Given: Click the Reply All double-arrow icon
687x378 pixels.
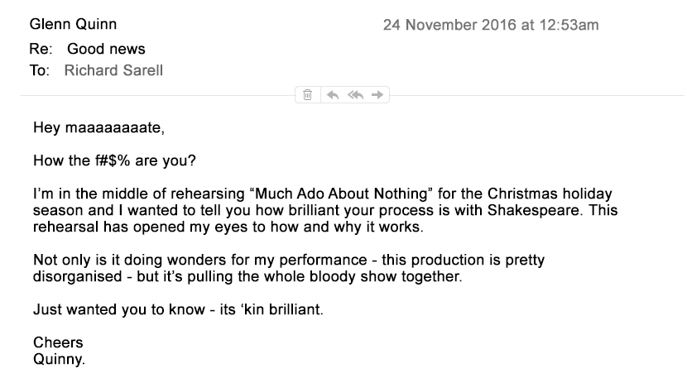Looking at the screenshot, I should click(355, 95).
